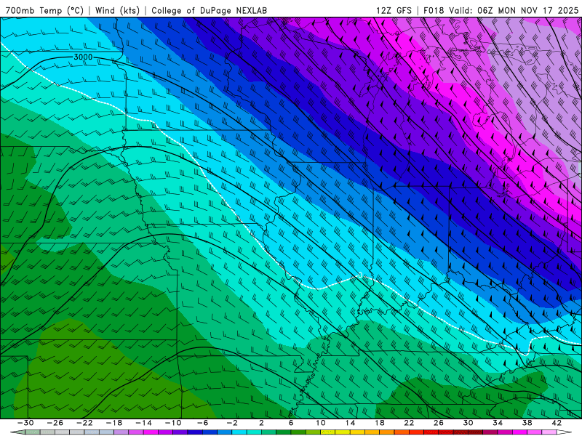Click the "700mb Temp (°C)" title text

tap(44, 10)
